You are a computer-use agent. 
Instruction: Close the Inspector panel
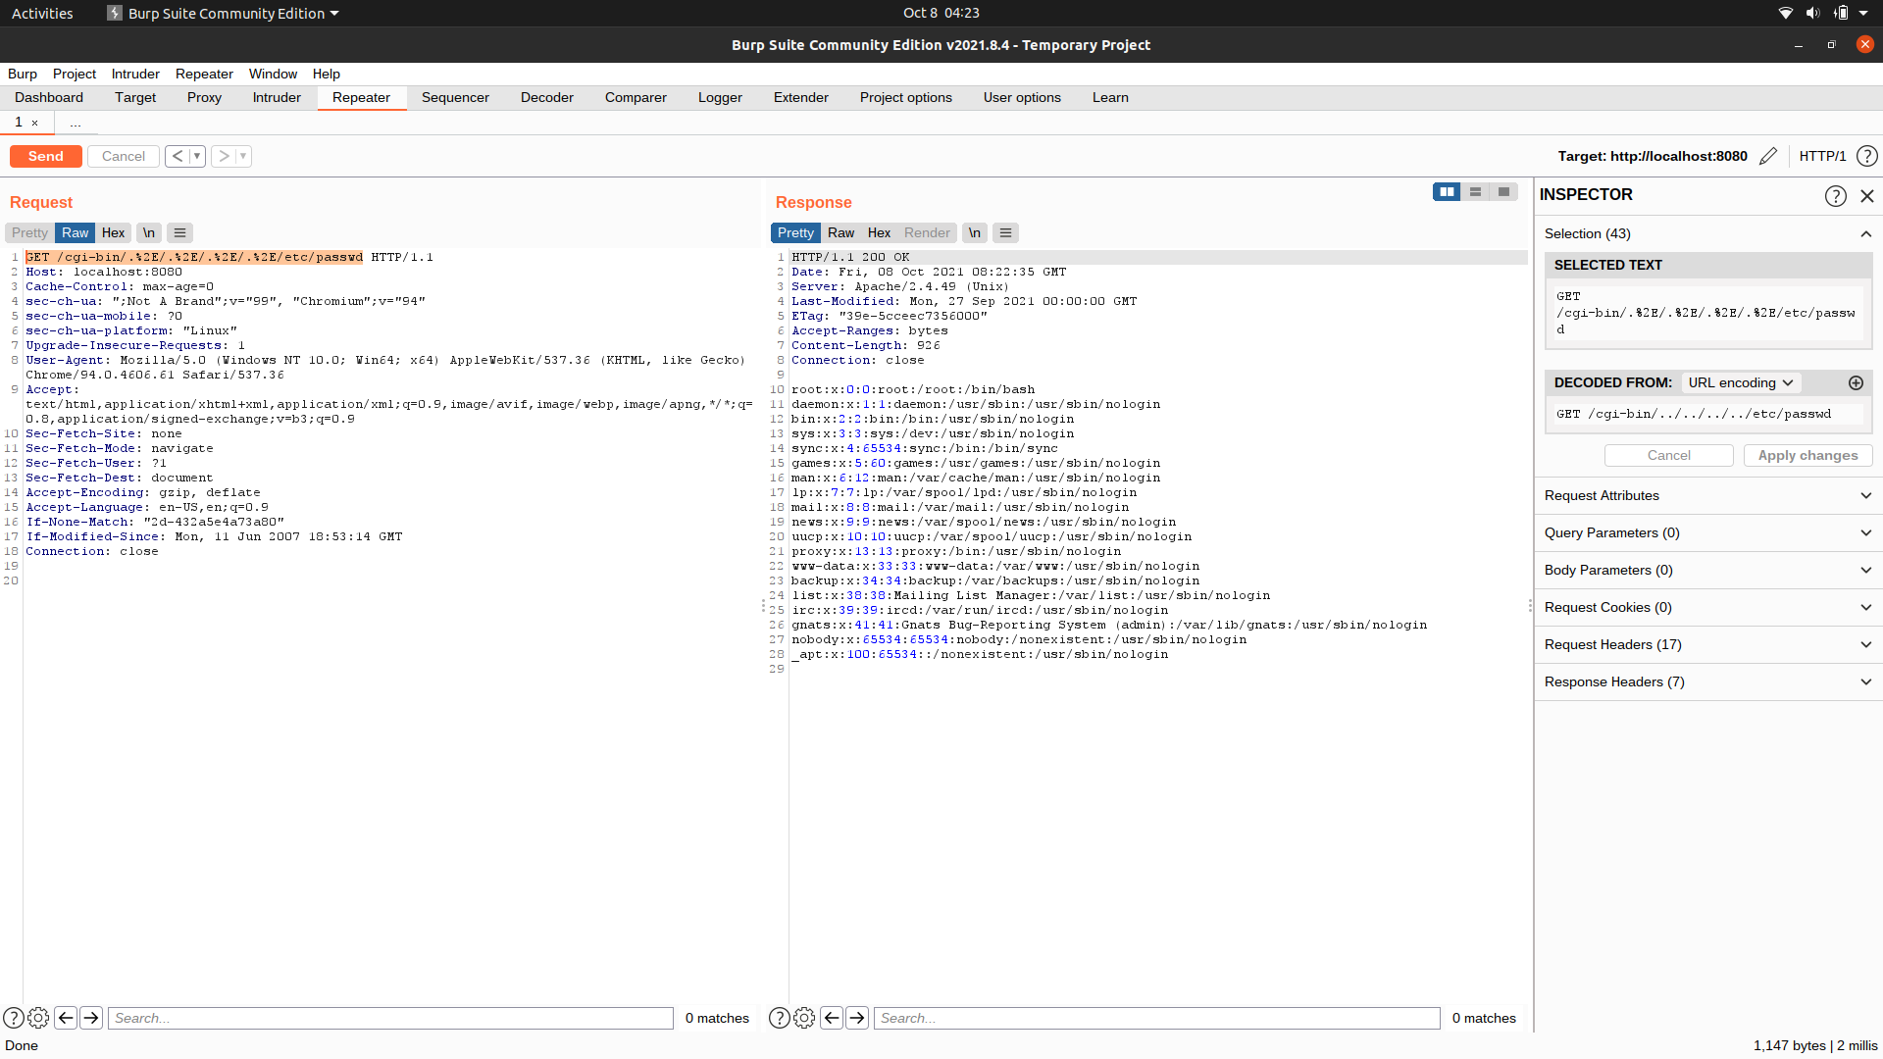coord(1867,196)
